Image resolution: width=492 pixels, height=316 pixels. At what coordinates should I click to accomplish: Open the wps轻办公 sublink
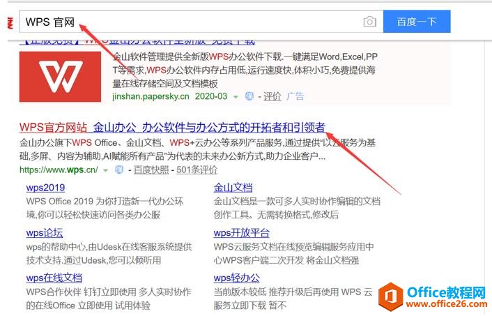pos(236,278)
